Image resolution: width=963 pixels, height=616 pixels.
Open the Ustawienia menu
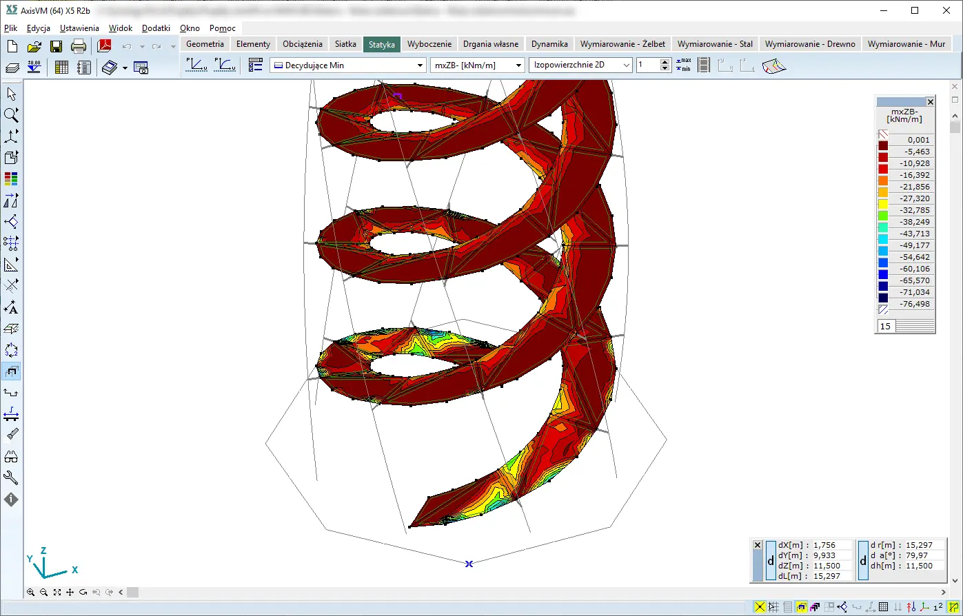tap(79, 28)
